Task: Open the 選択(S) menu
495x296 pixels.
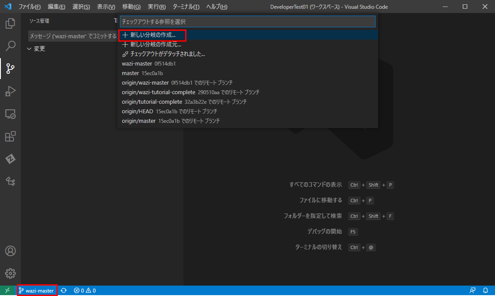Action: click(x=81, y=7)
